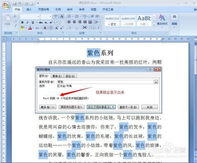Screen dimensions: 197x163
Task: Switch to 定位 (Go To) tab in dialog
Action: coord(70,76)
